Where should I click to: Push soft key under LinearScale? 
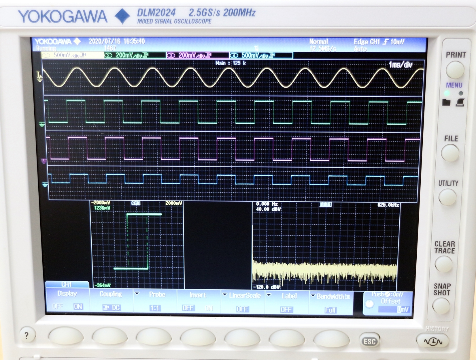242,337
